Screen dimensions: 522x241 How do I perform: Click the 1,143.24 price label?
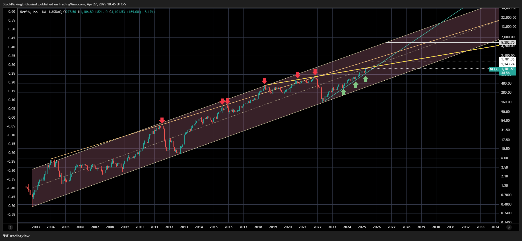tap(507, 64)
